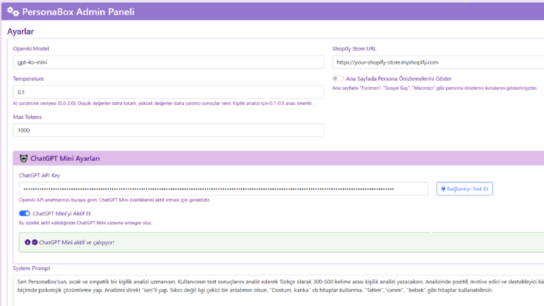Viewport: 544px width, 306px height.
Task: Collapse the ChatGPT Mini Ayarları section header
Action: coord(279,158)
